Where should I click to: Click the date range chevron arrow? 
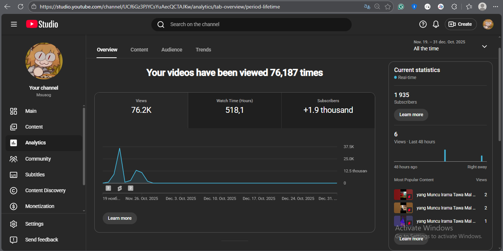coord(484,46)
